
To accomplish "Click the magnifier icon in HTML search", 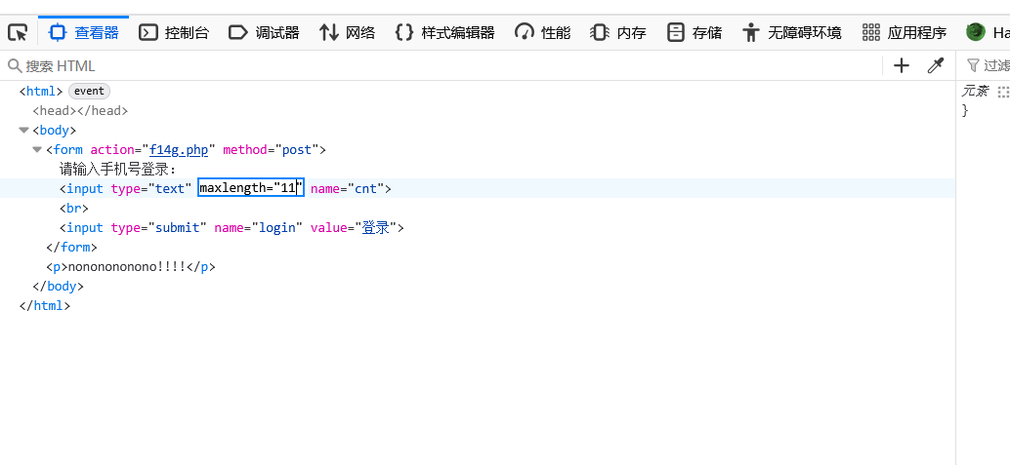I will coord(15,65).
